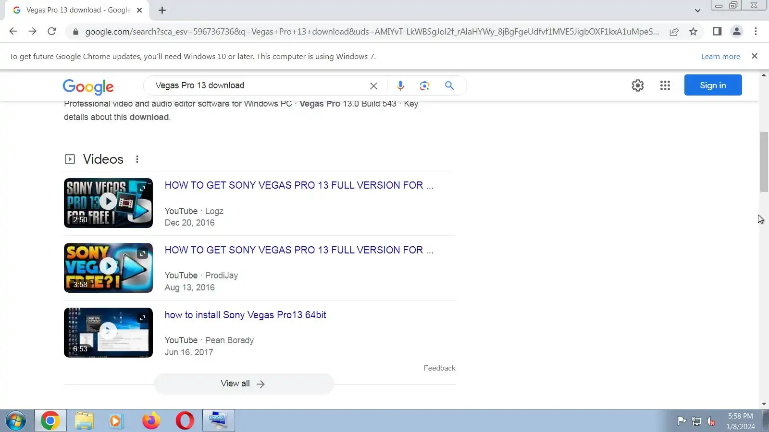Screen dimensions: 769x432
Task: Open the Google apps grid
Action: 665,85
